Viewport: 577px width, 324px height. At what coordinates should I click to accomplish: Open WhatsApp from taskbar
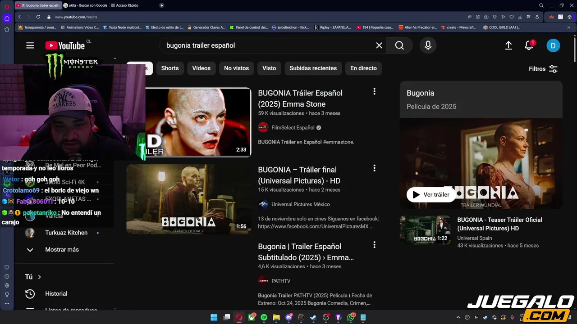(351, 317)
